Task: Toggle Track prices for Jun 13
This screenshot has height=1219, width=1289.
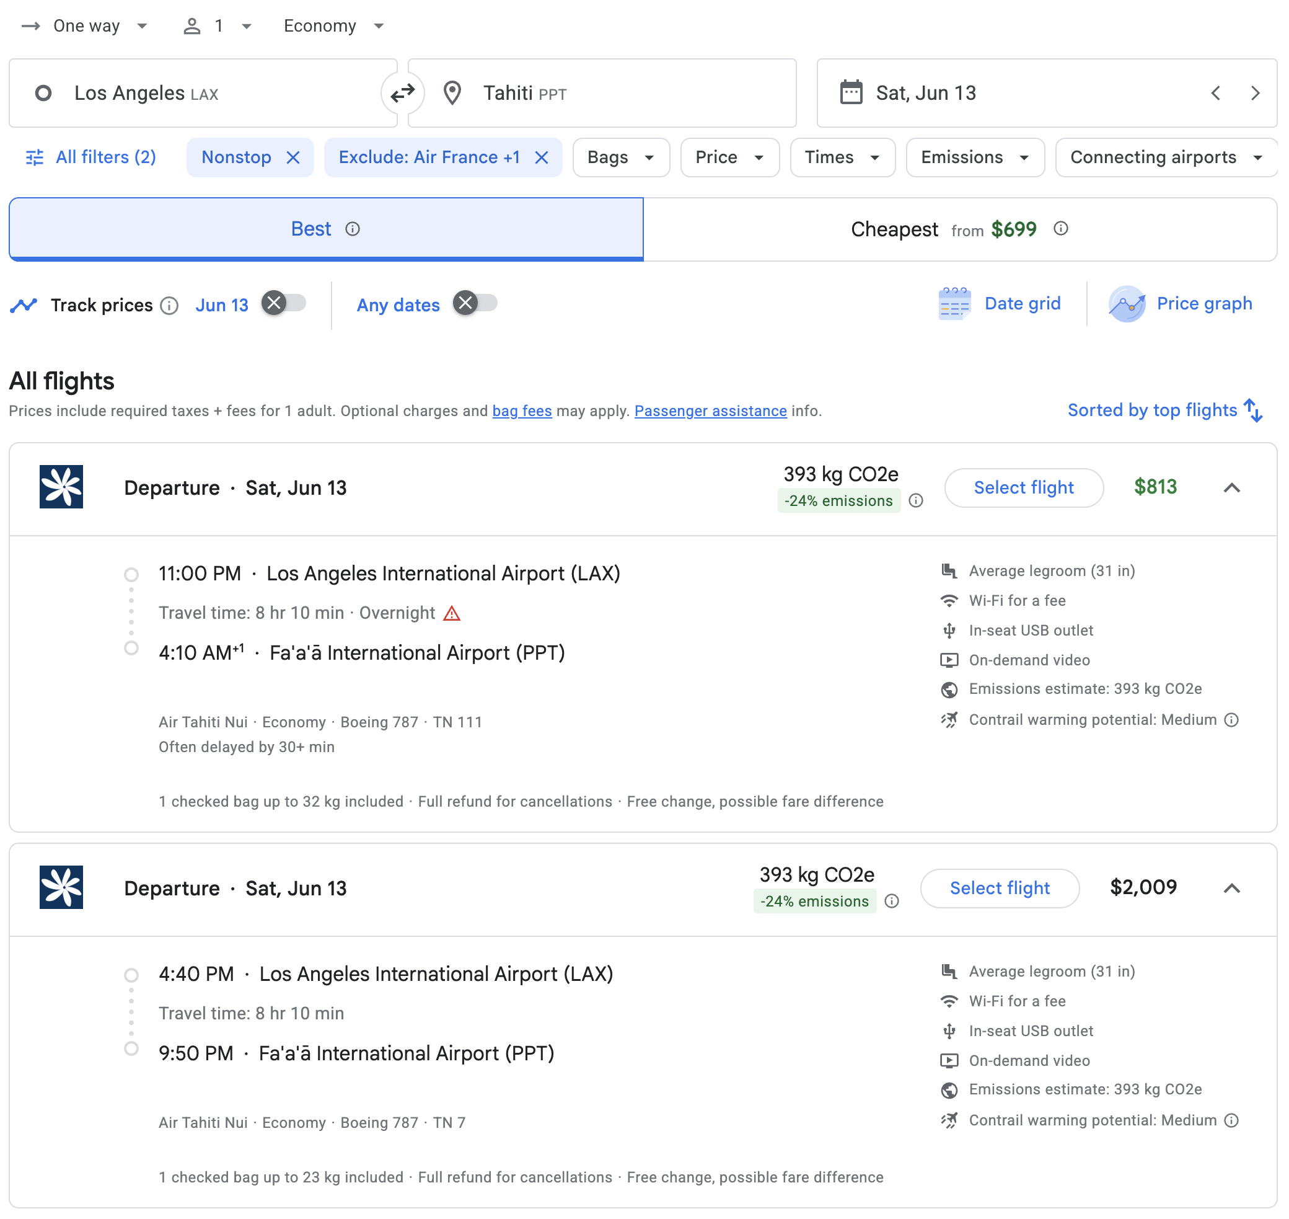Action: point(284,303)
